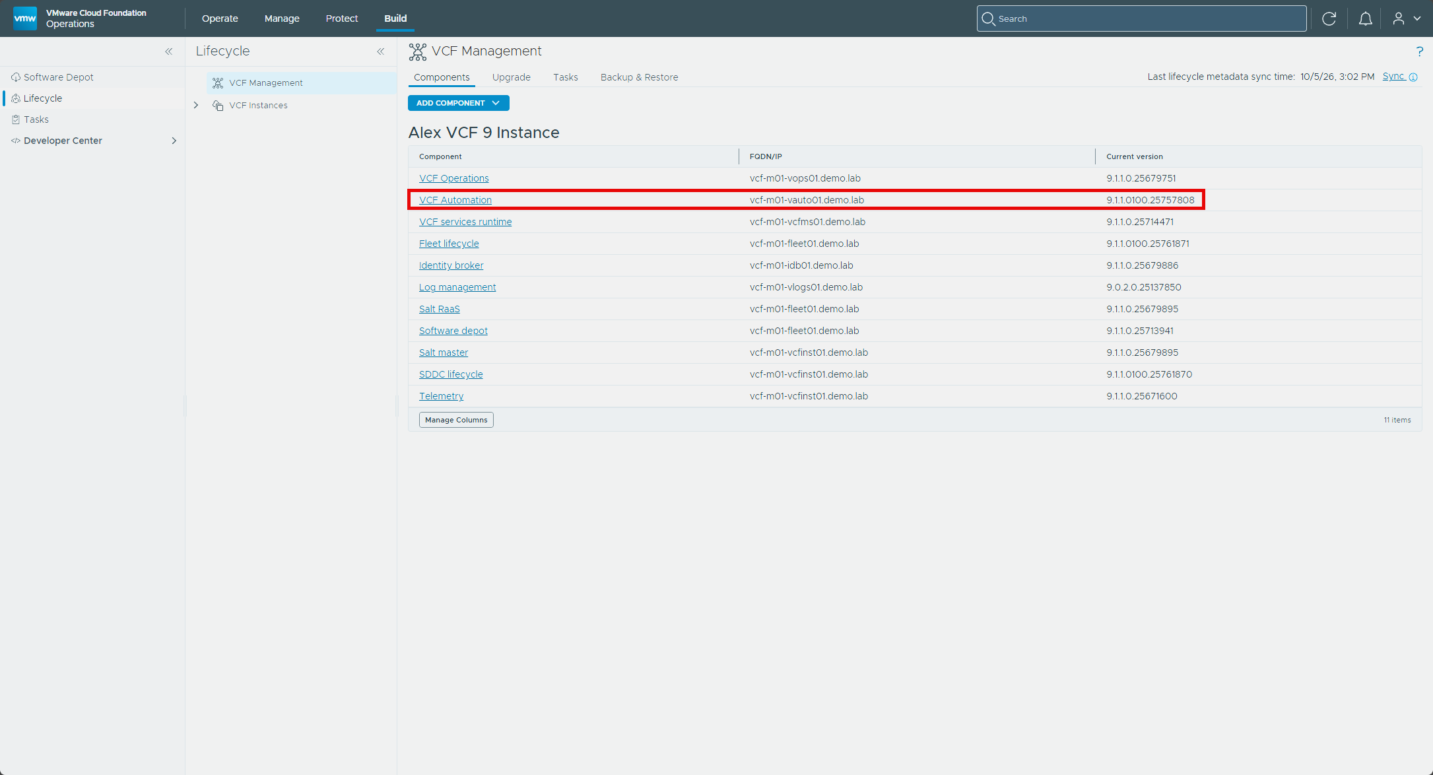Open the Fleet lifecycle link
This screenshot has width=1433, height=775.
click(449, 244)
